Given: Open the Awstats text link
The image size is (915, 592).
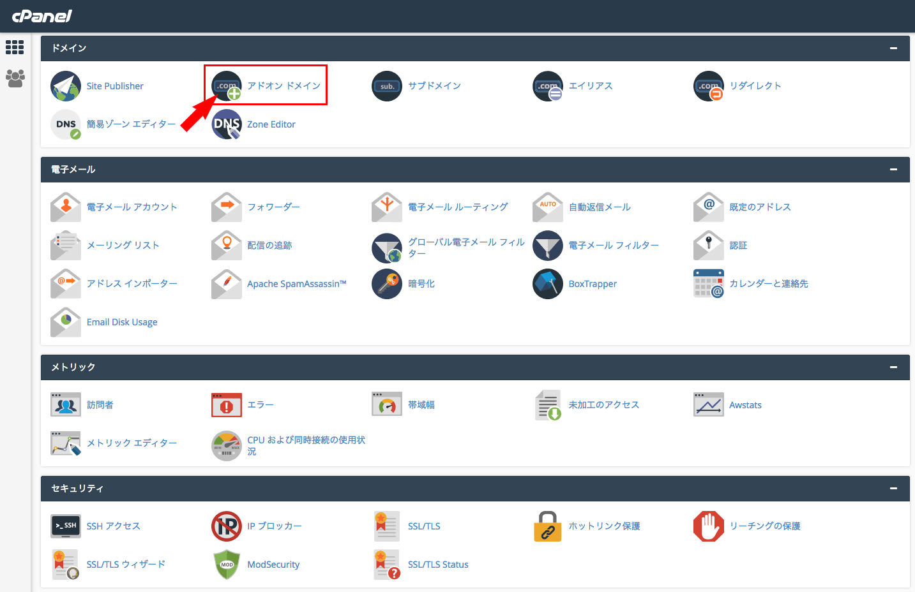Looking at the screenshot, I should coord(745,405).
